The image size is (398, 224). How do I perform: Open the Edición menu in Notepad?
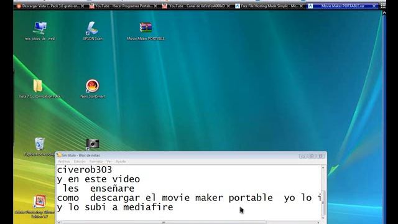(x=80, y=162)
